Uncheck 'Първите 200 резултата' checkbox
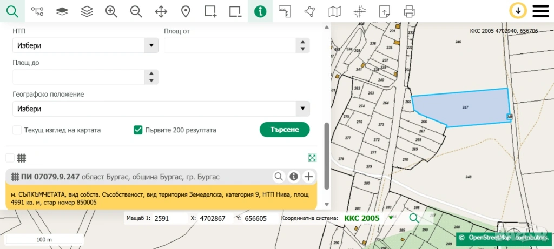The height and width of the screenshot is (249, 554). 138,130
